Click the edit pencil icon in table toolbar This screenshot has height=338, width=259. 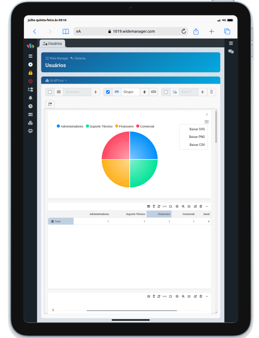click(x=195, y=206)
